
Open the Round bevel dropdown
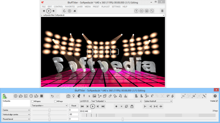[x=16, y=119]
